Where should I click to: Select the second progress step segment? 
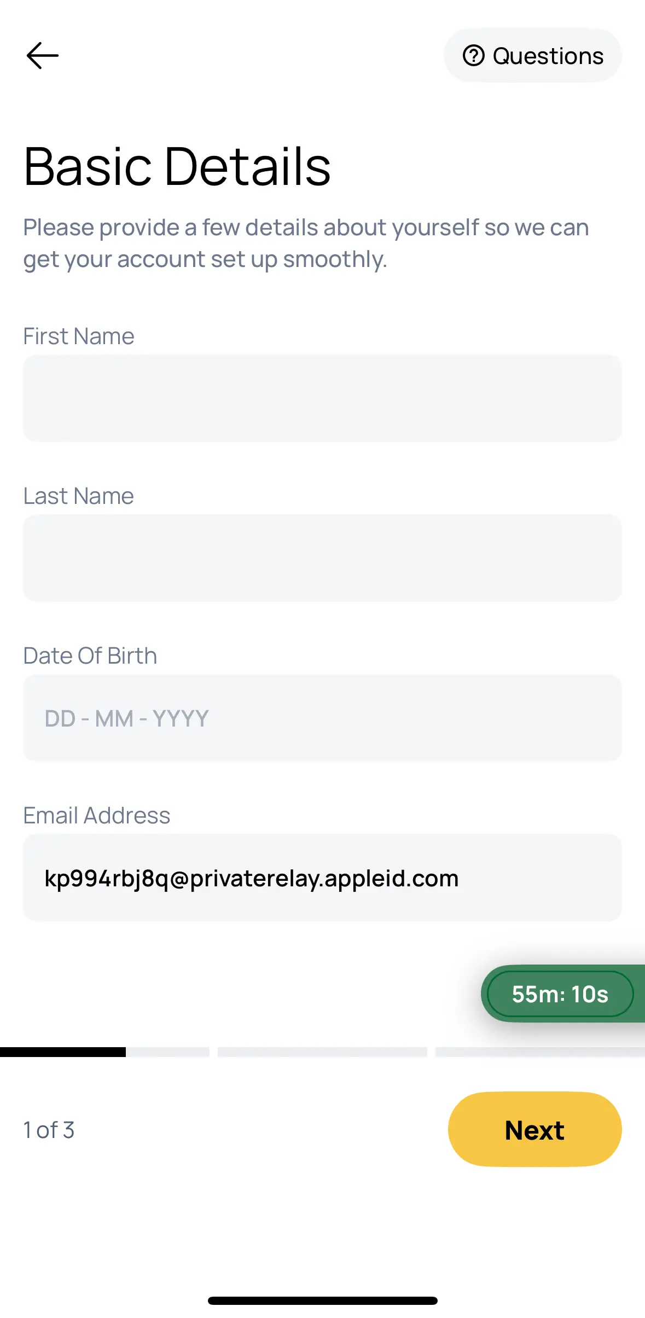click(x=322, y=1052)
